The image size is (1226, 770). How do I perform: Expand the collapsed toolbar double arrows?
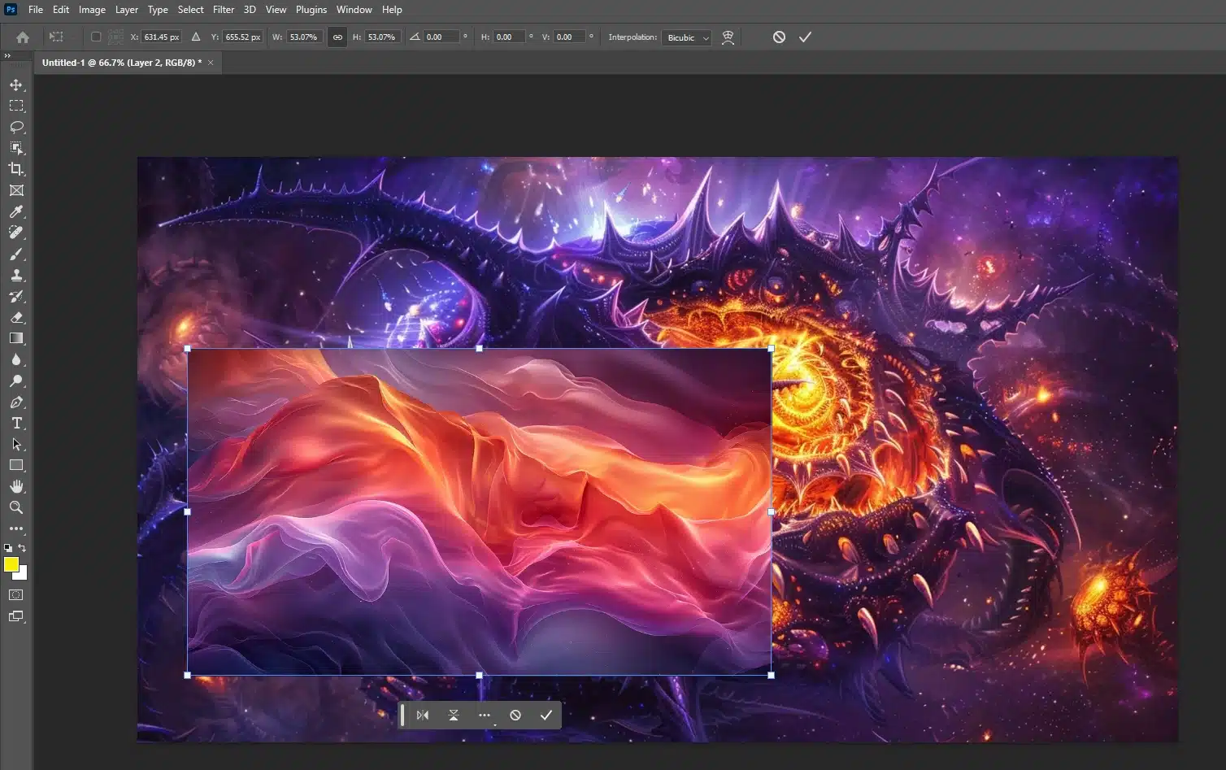click(7, 56)
